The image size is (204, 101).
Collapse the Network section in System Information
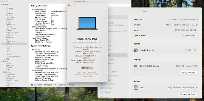tap(2, 61)
